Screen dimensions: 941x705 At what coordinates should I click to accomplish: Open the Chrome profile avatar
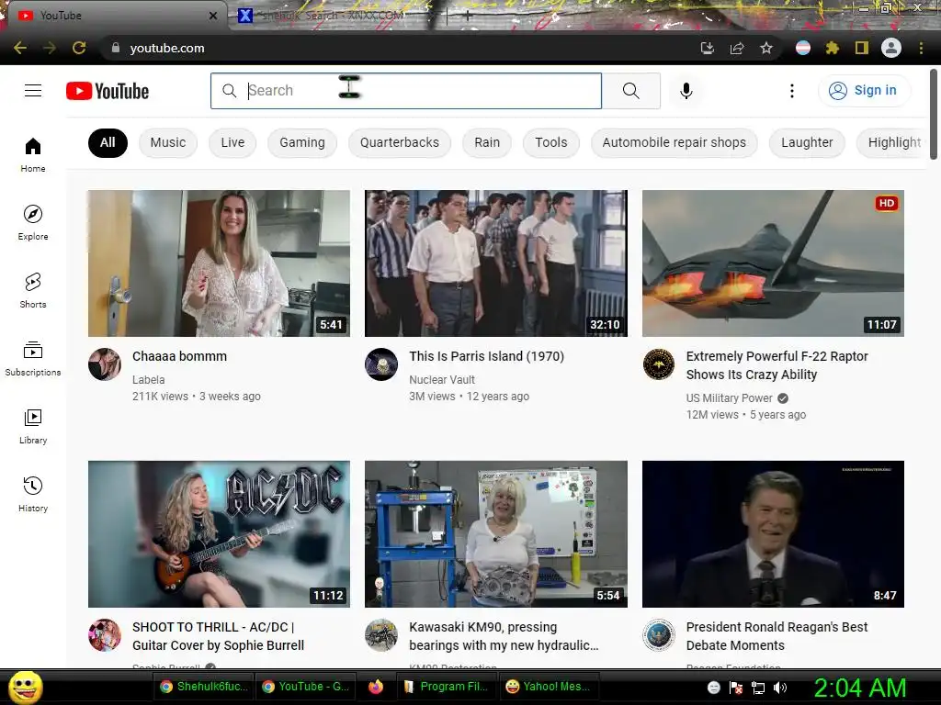[x=890, y=48]
